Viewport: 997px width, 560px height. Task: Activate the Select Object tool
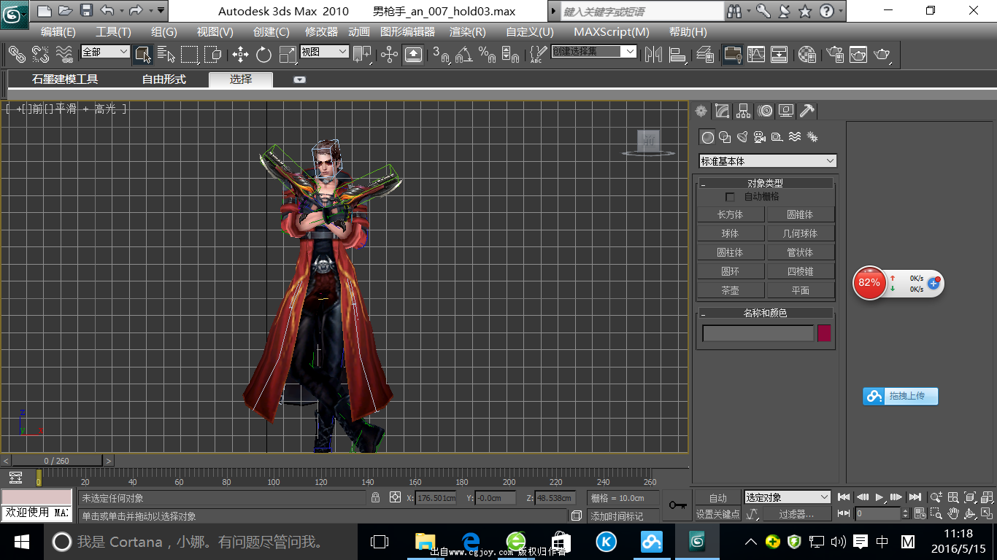pyautogui.click(x=142, y=54)
